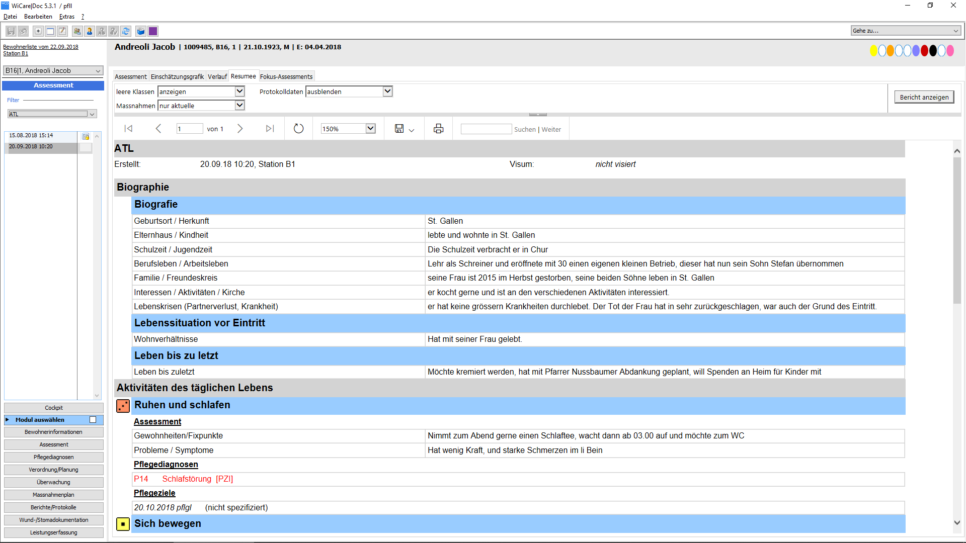
Task: Click the two-person group icon in toolbar
Action: click(77, 31)
